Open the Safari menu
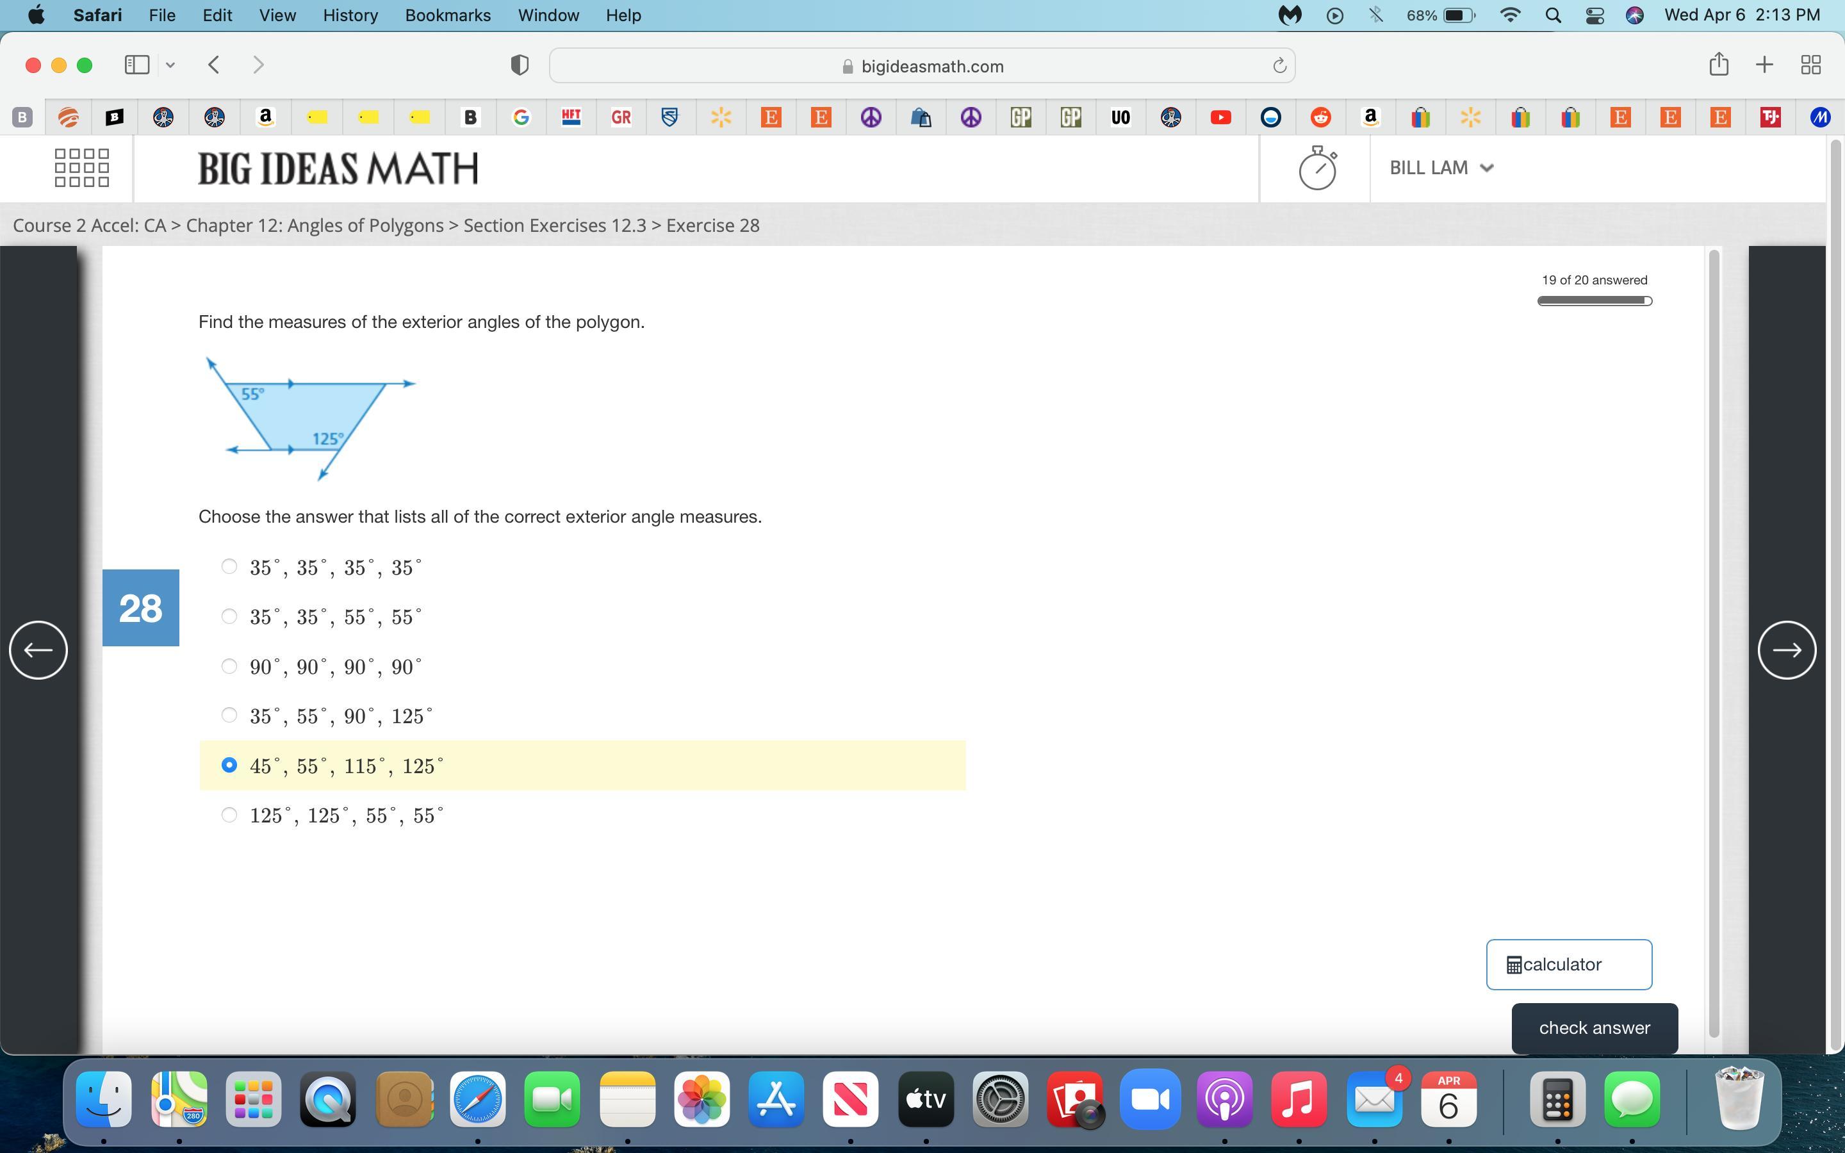Screen dimensions: 1845x1153 (97, 15)
